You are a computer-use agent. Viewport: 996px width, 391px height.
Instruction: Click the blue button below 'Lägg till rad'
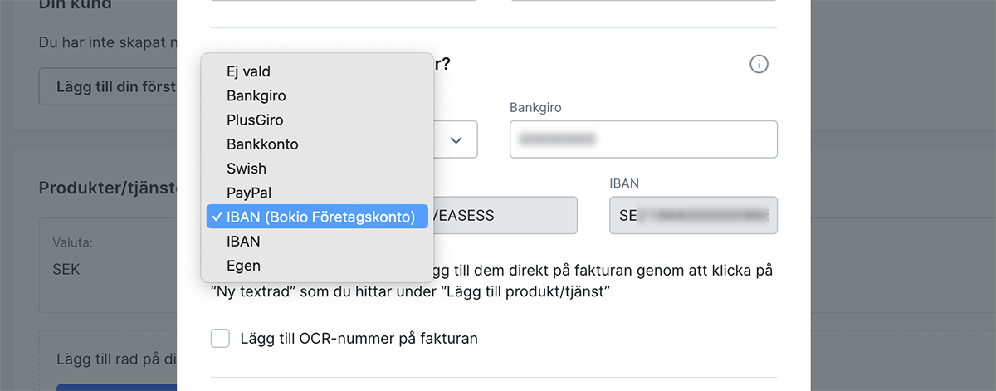tap(116, 386)
